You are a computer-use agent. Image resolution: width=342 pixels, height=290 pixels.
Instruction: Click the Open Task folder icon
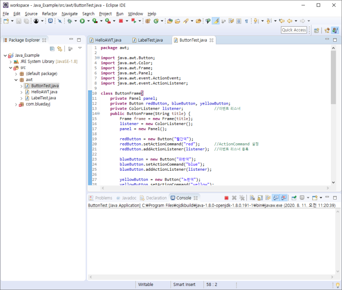click(177, 21)
